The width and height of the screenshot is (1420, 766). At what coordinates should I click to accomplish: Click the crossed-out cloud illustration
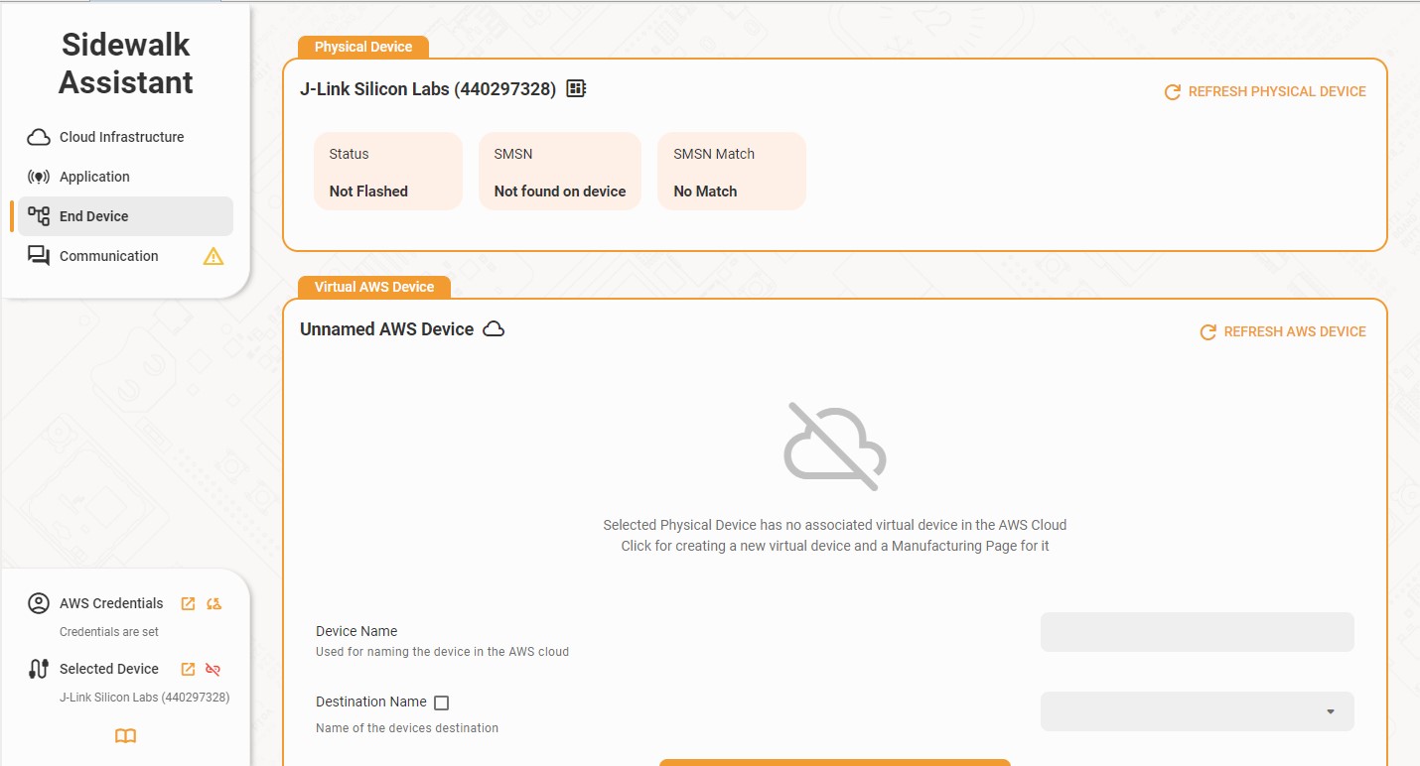click(x=834, y=447)
